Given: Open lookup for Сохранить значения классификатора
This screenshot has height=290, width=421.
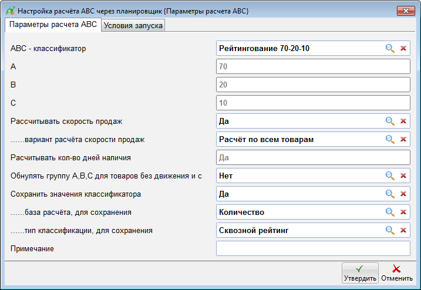Looking at the screenshot, I should tap(389, 194).
